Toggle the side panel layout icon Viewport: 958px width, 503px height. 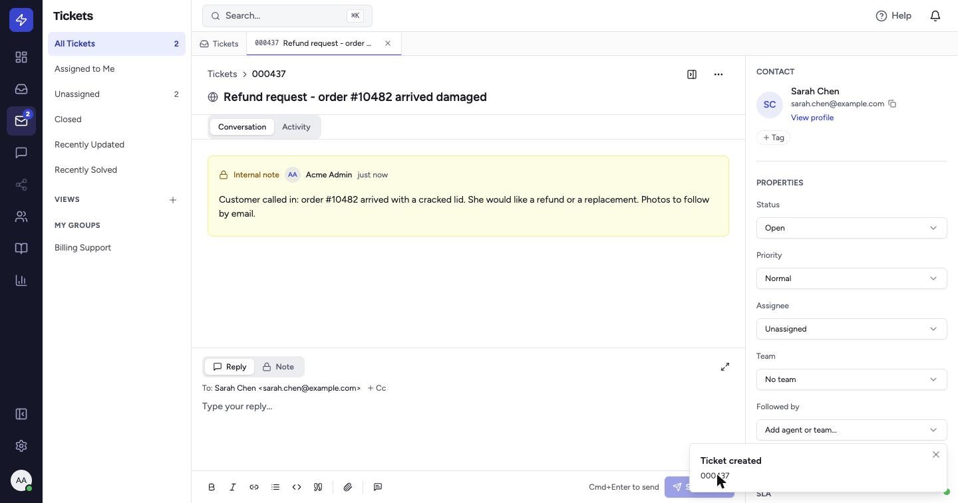coord(692,74)
